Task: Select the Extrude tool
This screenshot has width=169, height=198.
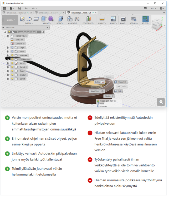Action: coord(44,19)
